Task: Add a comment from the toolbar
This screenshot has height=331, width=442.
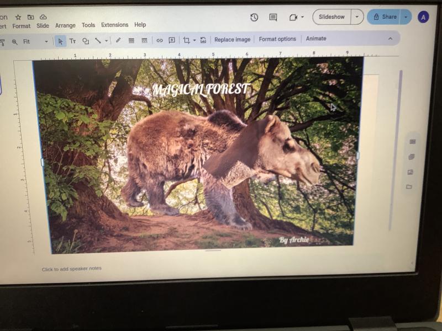Action: pyautogui.click(x=172, y=40)
